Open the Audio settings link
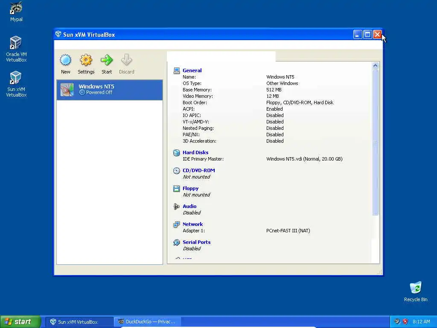The width and height of the screenshot is (437, 328). click(189, 206)
